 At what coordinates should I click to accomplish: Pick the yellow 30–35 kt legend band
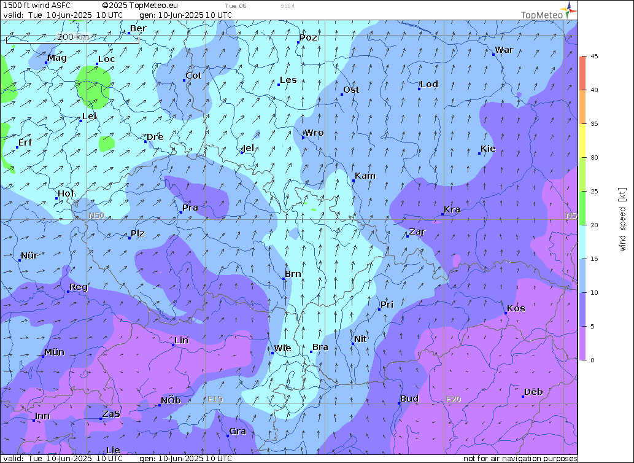point(582,141)
